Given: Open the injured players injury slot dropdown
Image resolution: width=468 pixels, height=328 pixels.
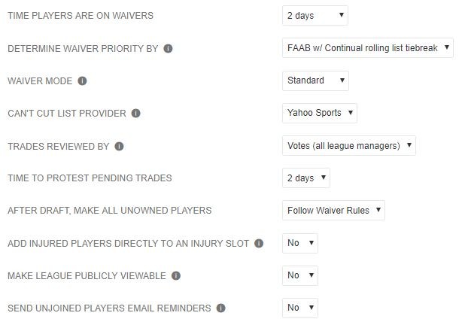Looking at the screenshot, I should 299,243.
